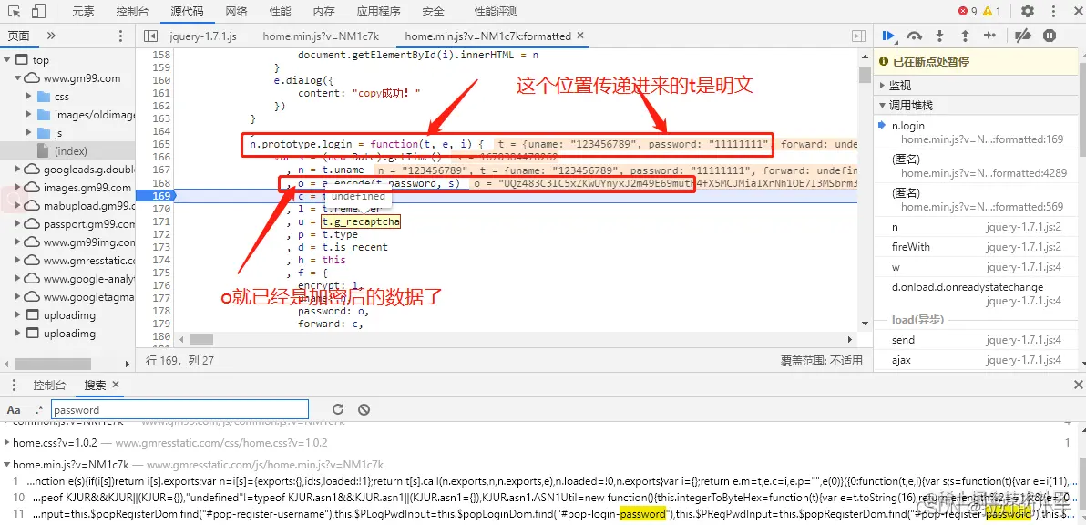Viewport: 1086px width, 525px height.
Task: Toggle regular expression search option
Action: click(x=39, y=409)
